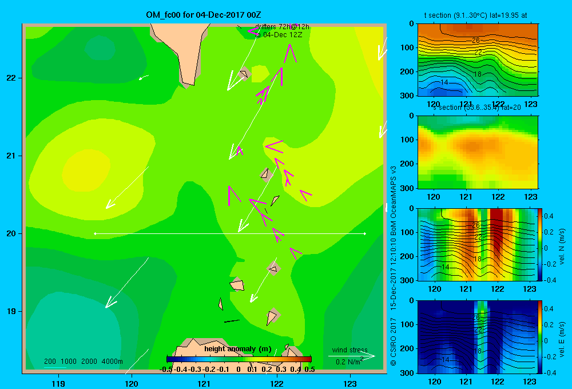This screenshot has width=572, height=389.
Task: Click longitude label 120 on the map axis
Action: [132, 383]
